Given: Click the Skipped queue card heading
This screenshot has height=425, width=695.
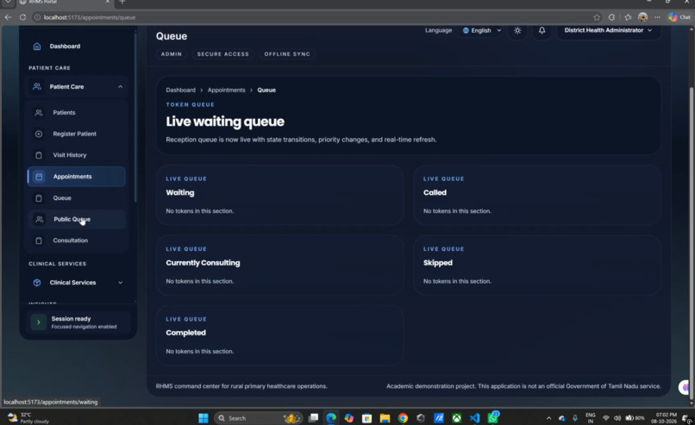Looking at the screenshot, I should (x=438, y=263).
